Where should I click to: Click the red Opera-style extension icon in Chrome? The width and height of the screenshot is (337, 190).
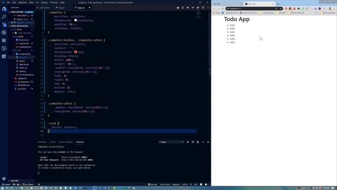(x=286, y=8)
